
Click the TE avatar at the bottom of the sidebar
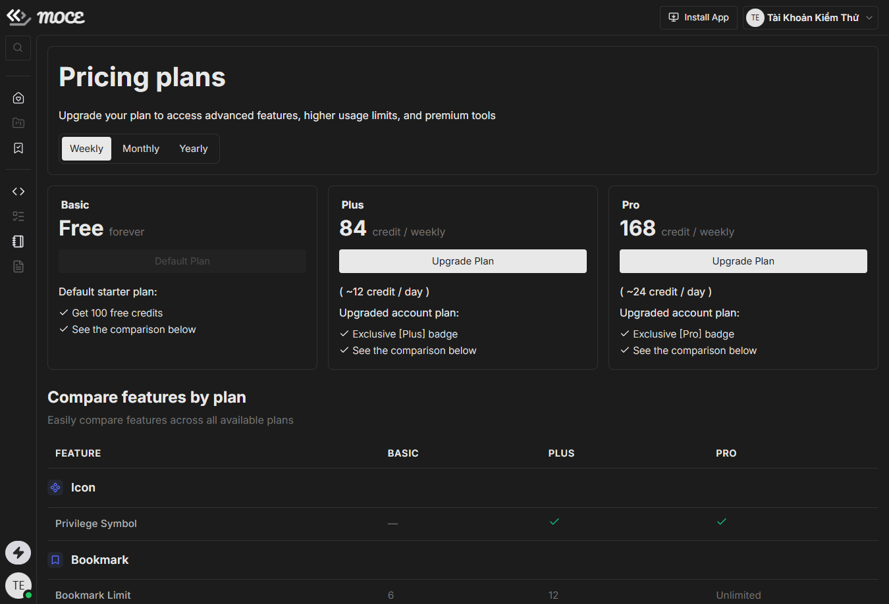[x=18, y=585]
